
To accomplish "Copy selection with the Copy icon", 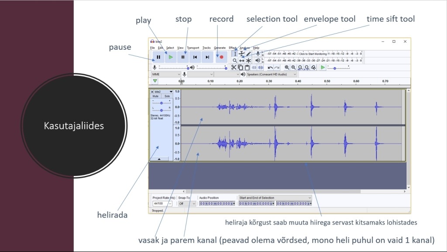I will pyautogui.click(x=241, y=67).
